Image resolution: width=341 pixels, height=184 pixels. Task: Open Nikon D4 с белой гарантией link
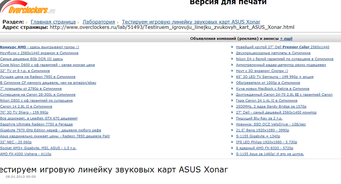coord(285,59)
